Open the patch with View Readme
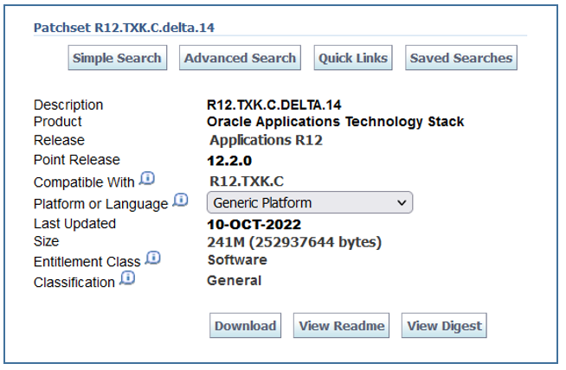The width and height of the screenshot is (566, 370). point(341,326)
